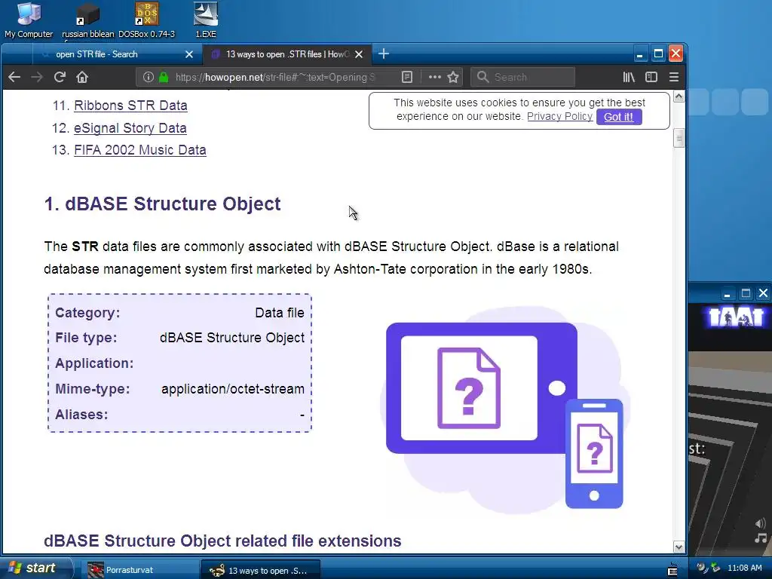Close the 'open STR file - Search' tab
The image size is (772, 579).
click(x=189, y=54)
